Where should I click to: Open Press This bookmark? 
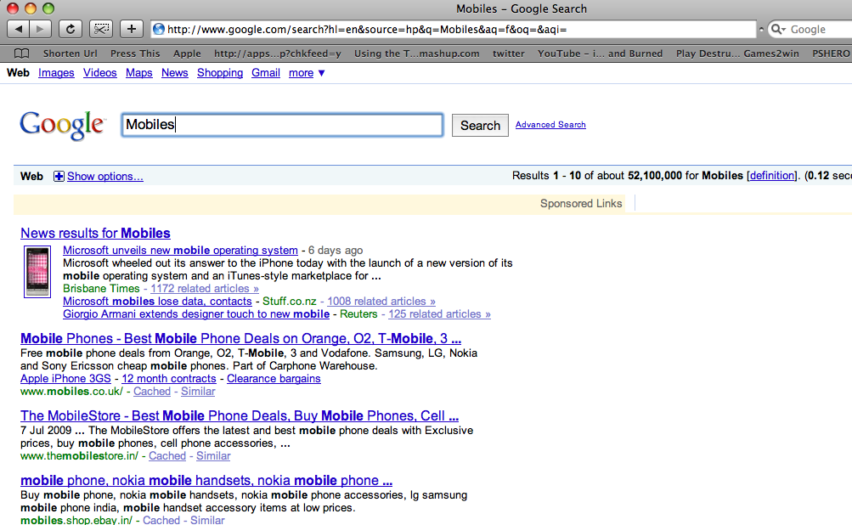click(x=135, y=54)
